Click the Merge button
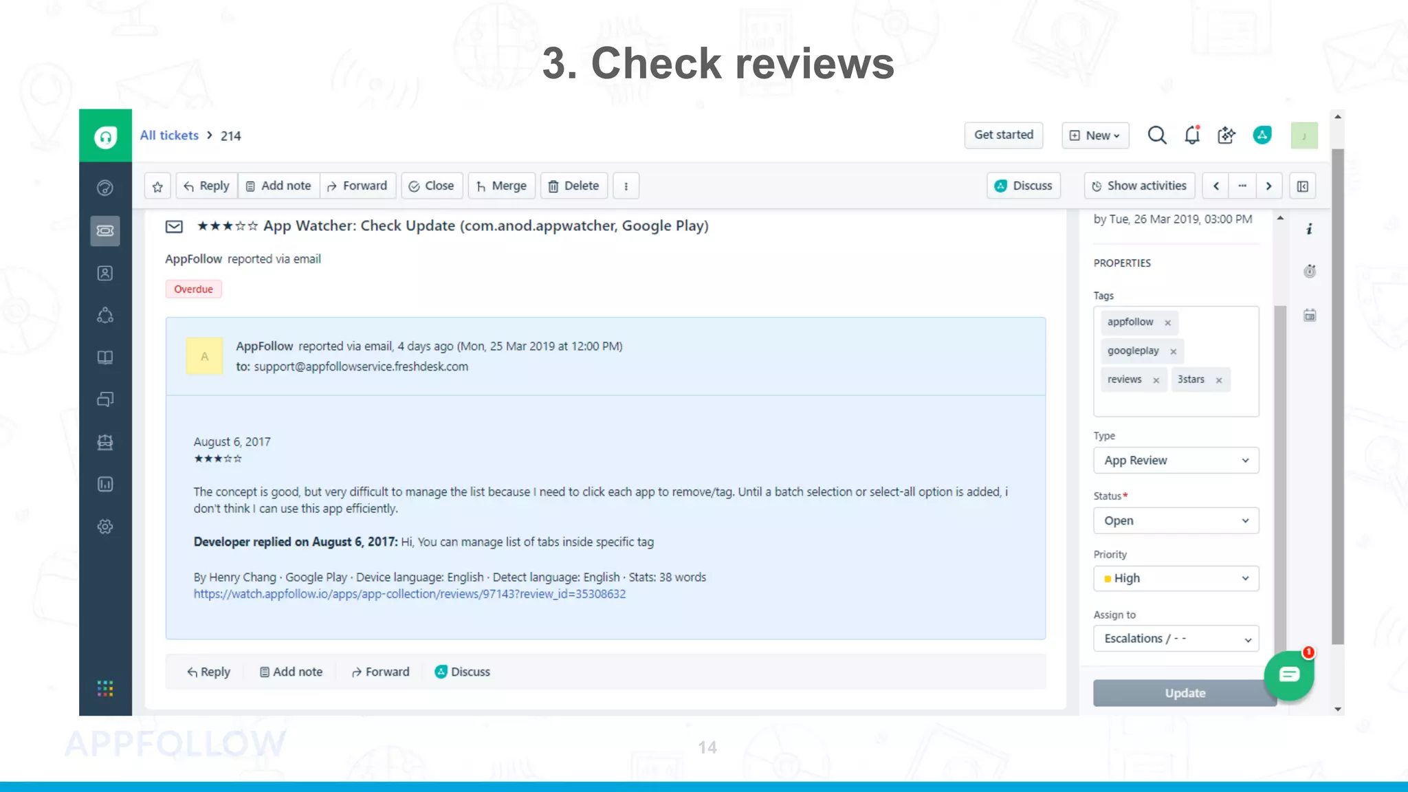 502,186
